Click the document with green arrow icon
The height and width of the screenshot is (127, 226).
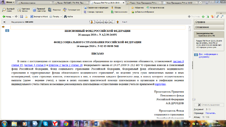208,17
